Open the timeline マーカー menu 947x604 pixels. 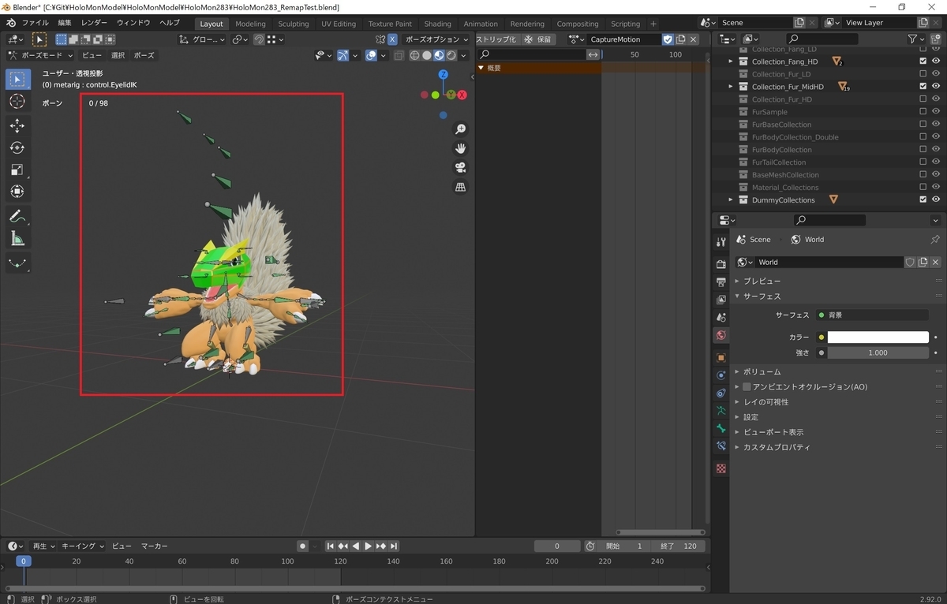(155, 546)
